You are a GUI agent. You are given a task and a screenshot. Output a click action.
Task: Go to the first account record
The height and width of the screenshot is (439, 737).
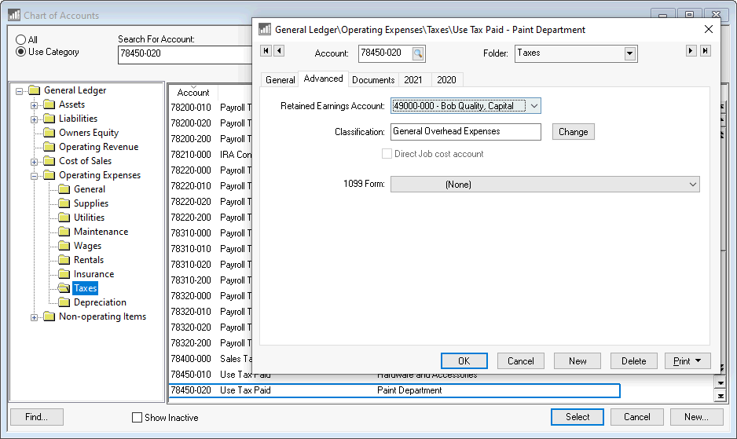[266, 51]
